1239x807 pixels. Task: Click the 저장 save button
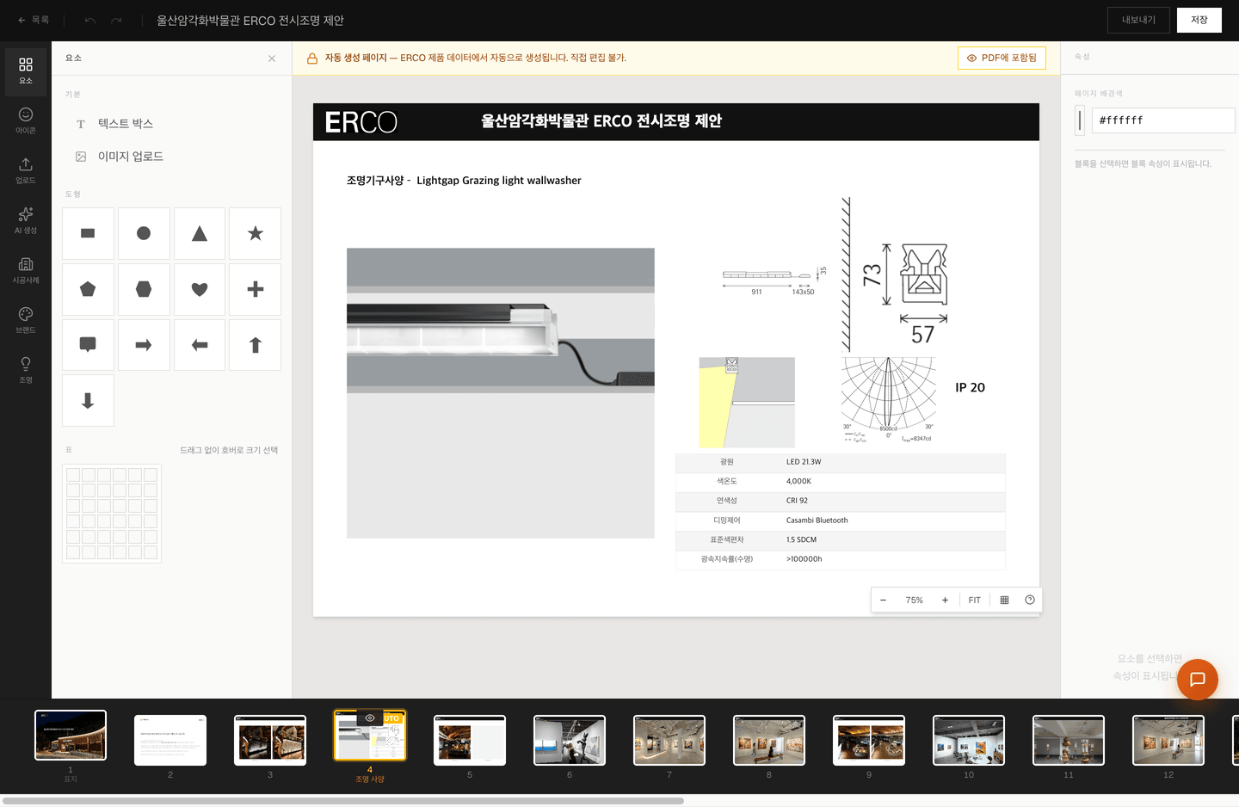coord(1199,20)
